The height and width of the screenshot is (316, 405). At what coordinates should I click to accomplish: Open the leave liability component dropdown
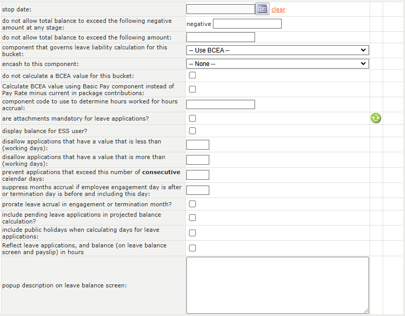(277, 50)
